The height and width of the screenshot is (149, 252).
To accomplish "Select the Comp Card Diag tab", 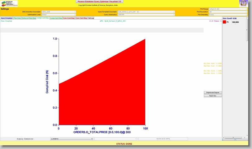I will point(56,18).
